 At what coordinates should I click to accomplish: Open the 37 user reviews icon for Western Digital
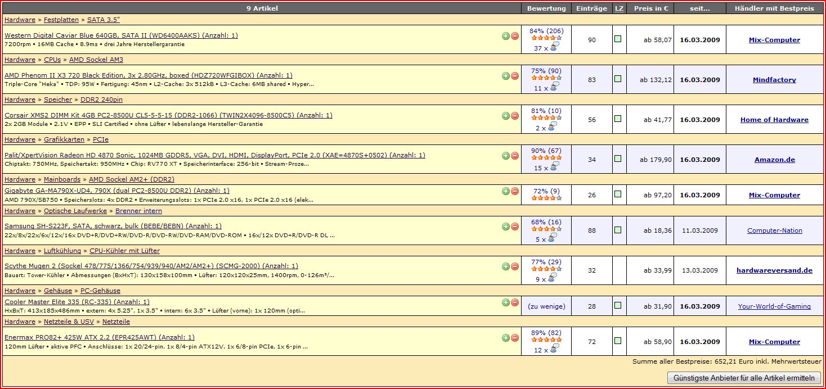554,47
